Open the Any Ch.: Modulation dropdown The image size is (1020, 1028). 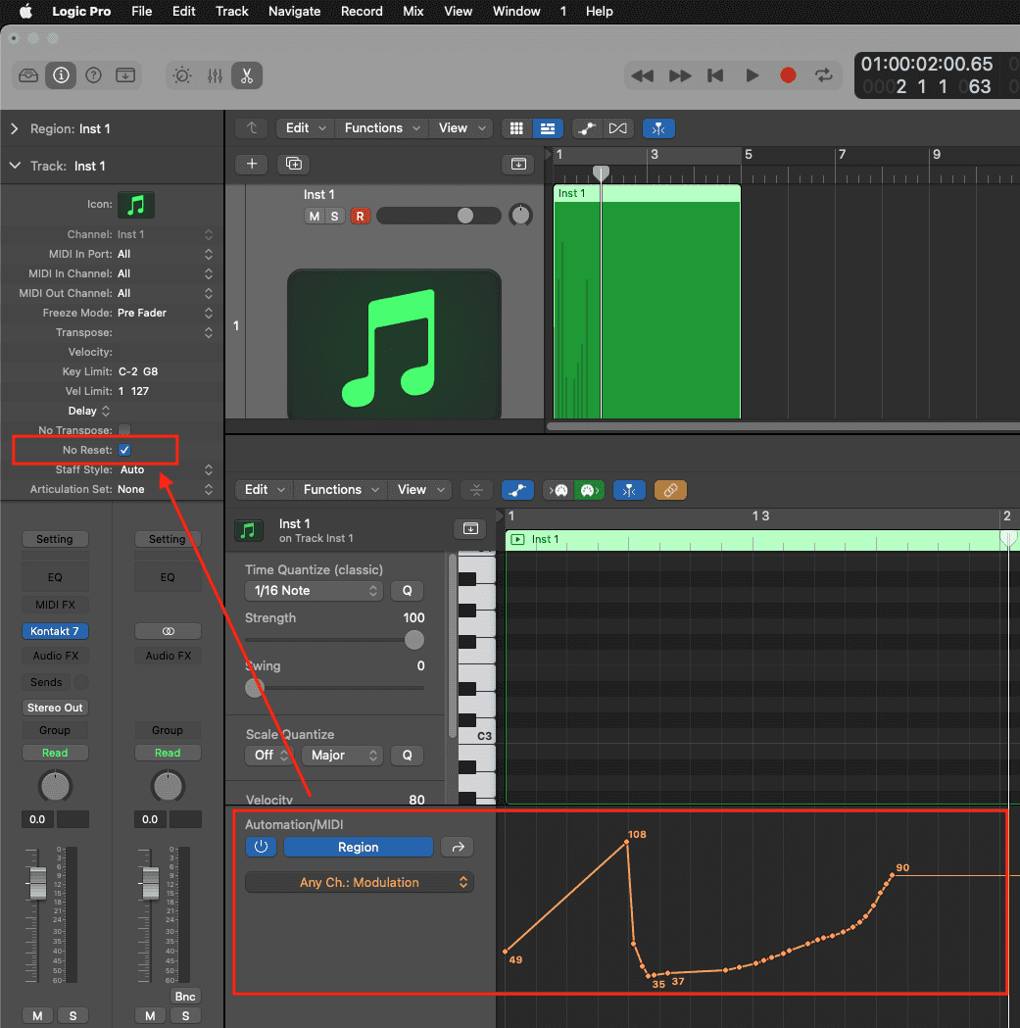click(360, 882)
